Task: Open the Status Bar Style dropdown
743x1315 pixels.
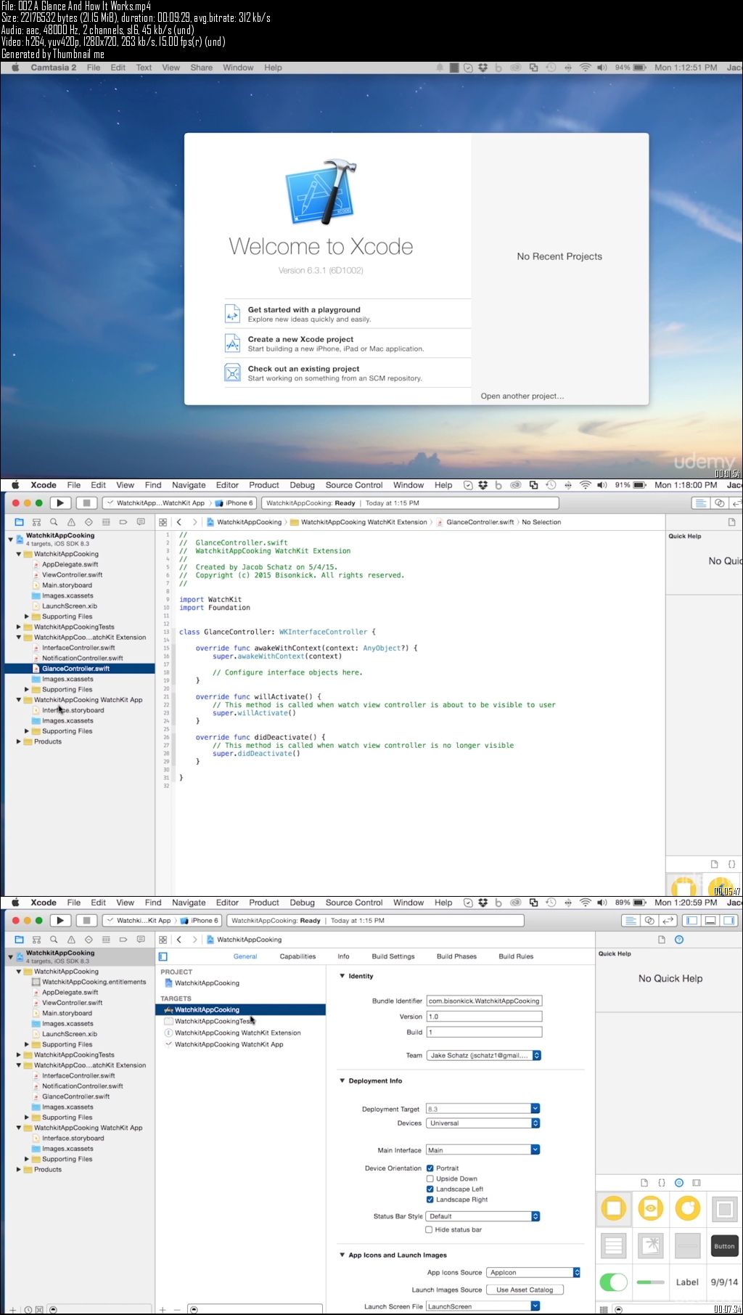Action: pos(483,1216)
